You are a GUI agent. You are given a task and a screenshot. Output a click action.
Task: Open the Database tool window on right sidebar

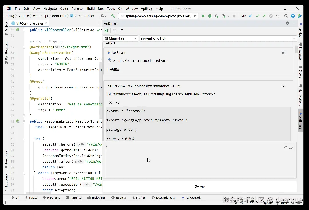tap(300, 51)
